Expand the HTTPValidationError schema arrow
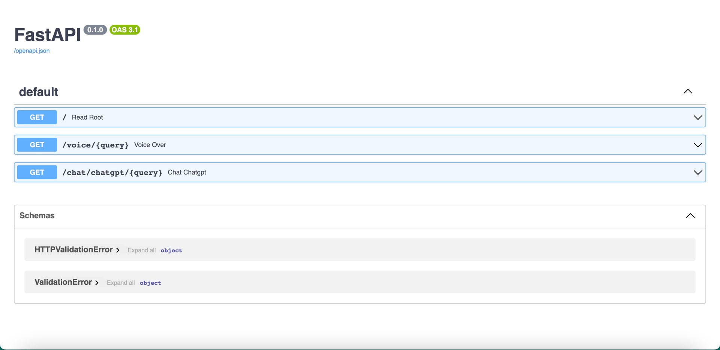The height and width of the screenshot is (350, 720). 118,250
